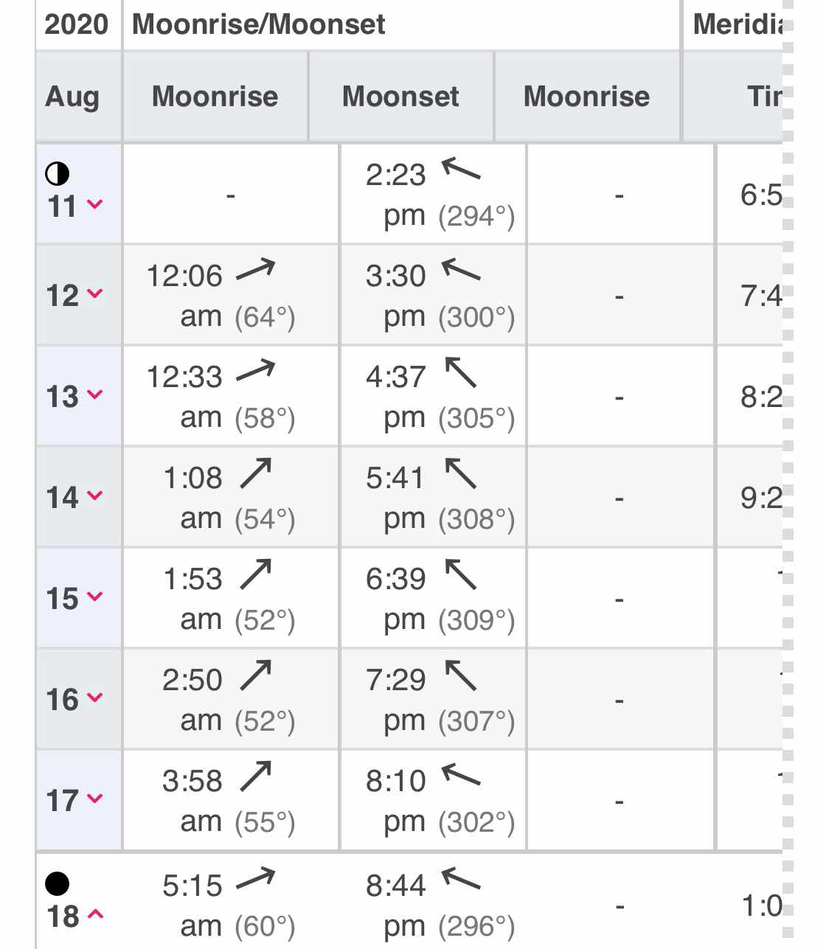826x949 pixels.
Task: Click the first Moonrise column header
Action: click(215, 97)
